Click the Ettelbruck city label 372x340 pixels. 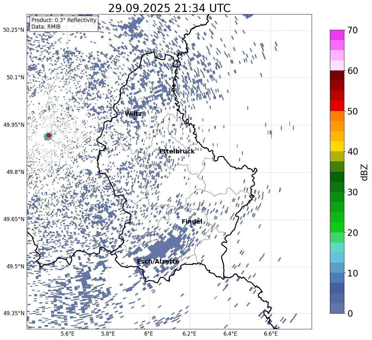click(x=177, y=152)
